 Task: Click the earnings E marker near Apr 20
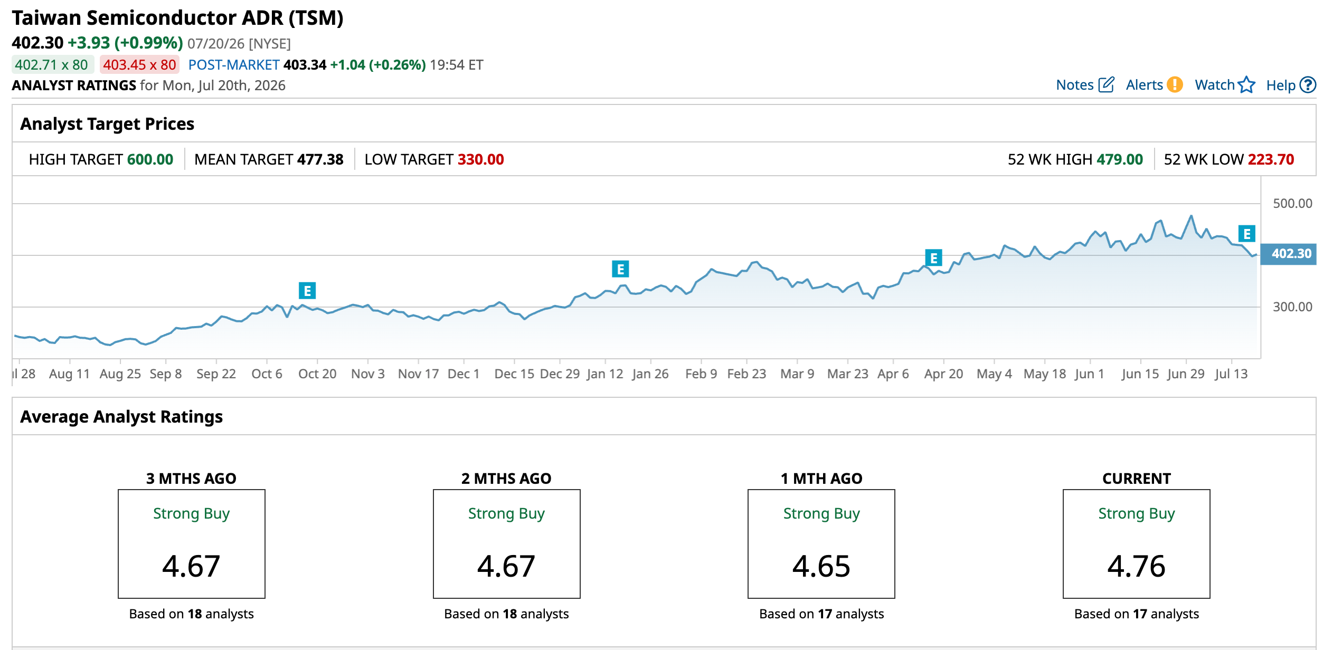click(x=933, y=258)
